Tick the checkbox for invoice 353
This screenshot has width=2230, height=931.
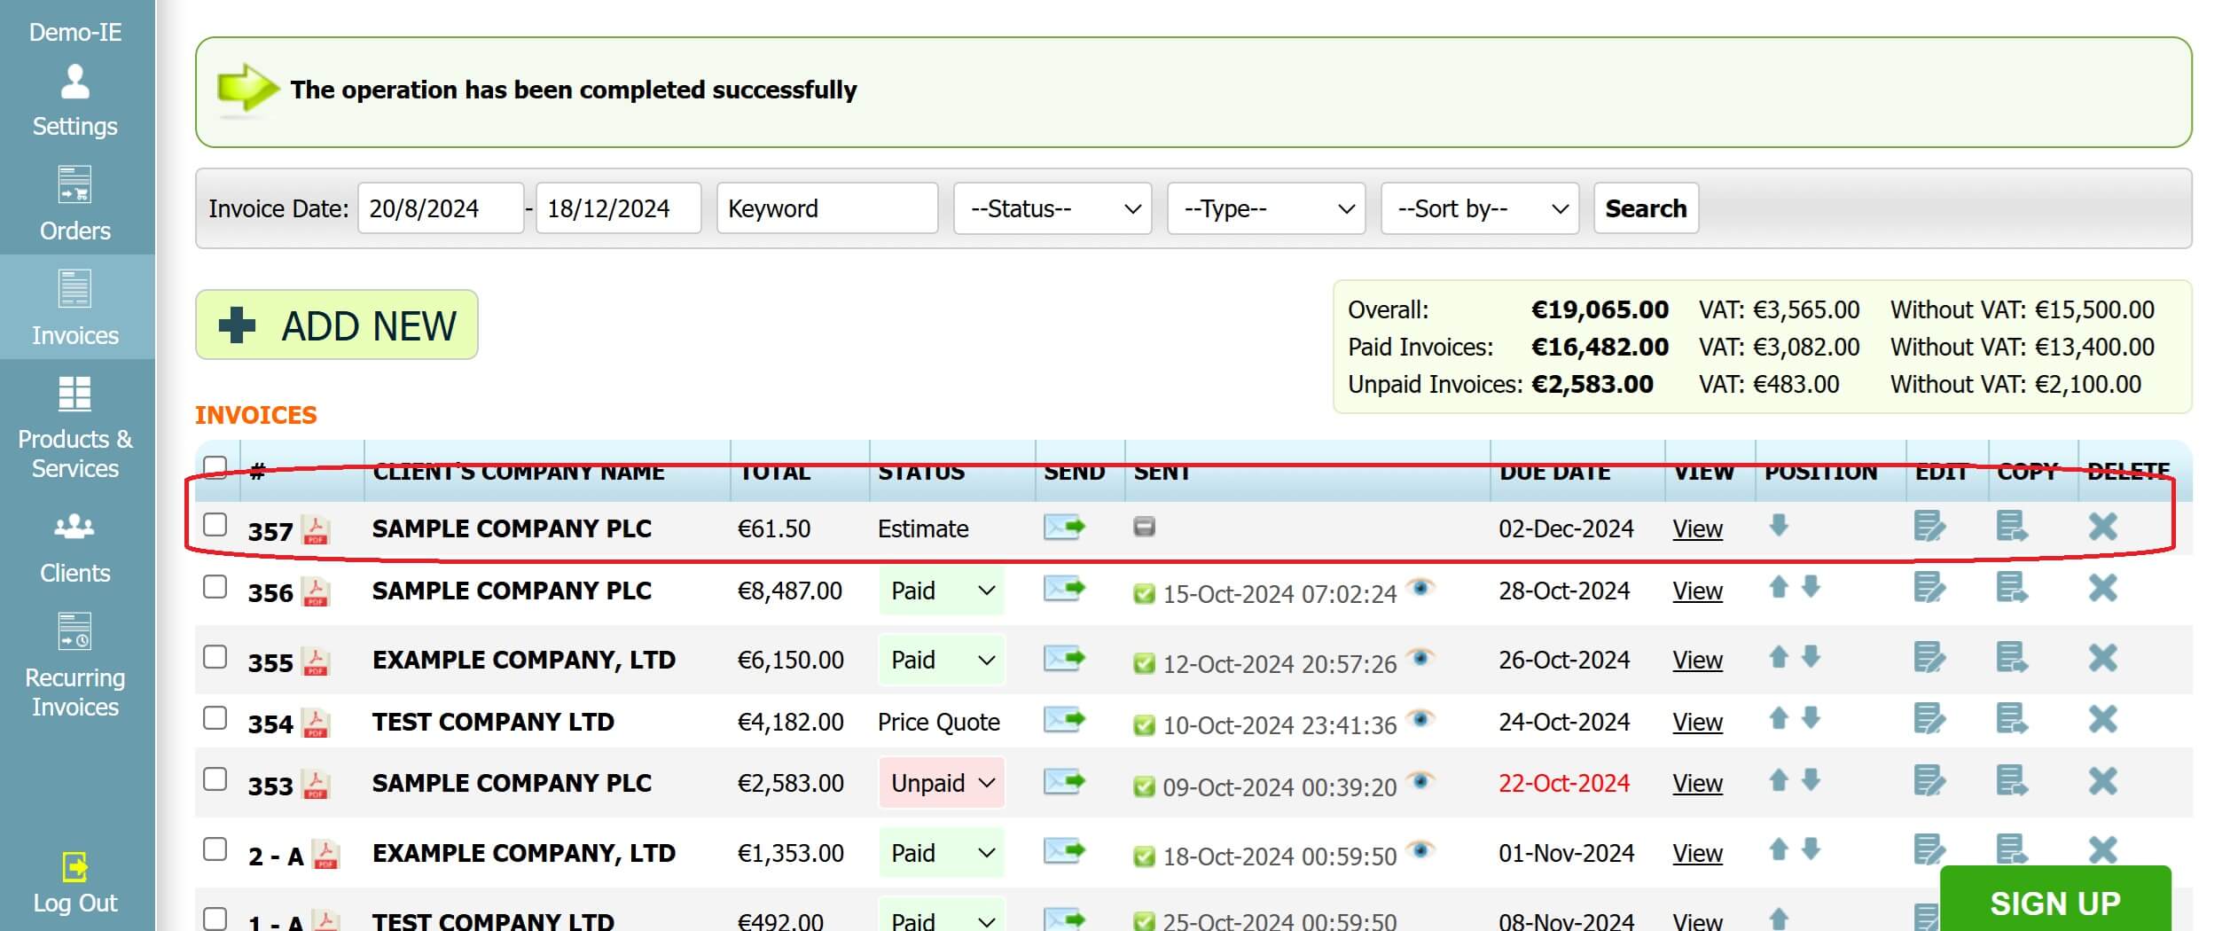click(215, 778)
